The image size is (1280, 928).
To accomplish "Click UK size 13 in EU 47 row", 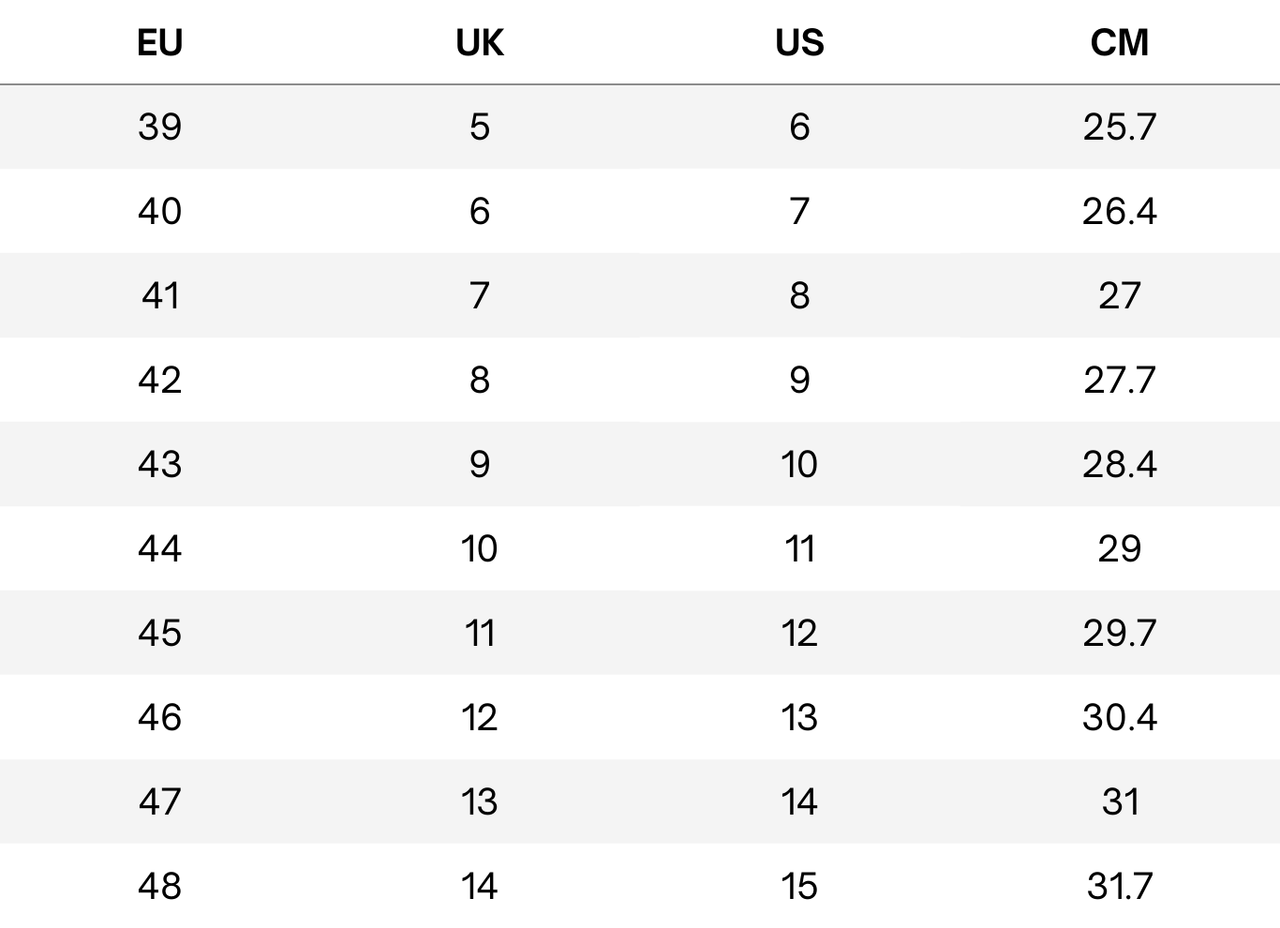I will coord(480,802).
